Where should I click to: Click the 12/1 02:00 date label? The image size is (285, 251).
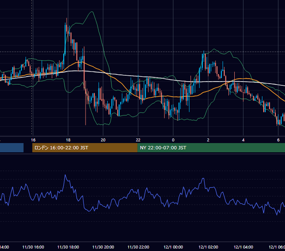pyautogui.click(x=208, y=247)
